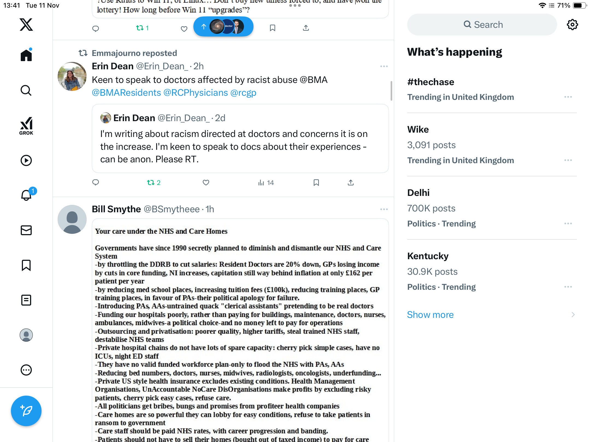Open the notifications bell
Viewport: 590px width, 442px height.
click(27, 195)
